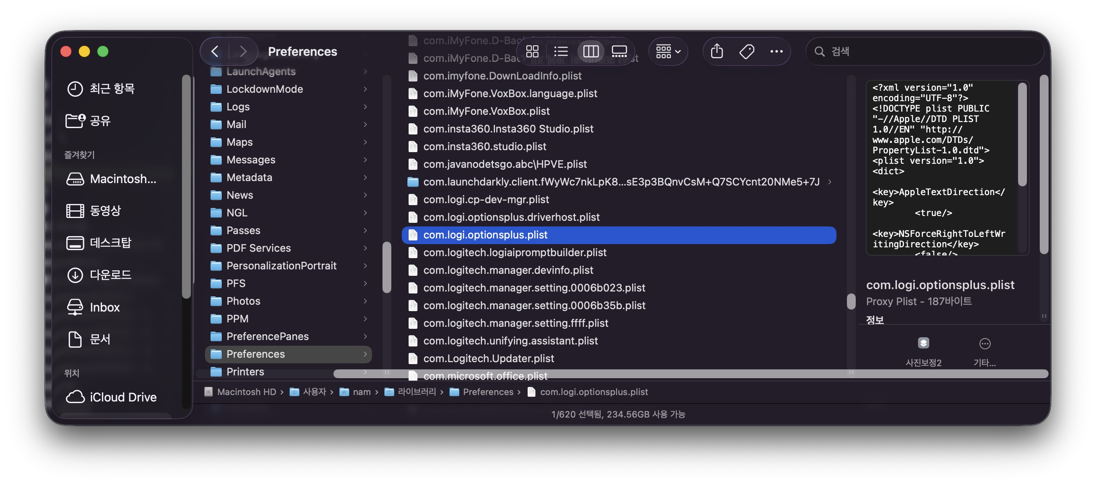The height and width of the screenshot is (485, 1096).
Task: Switch to list view mode
Action: click(561, 51)
